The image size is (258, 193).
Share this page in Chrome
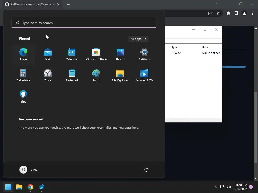tap(210, 13)
